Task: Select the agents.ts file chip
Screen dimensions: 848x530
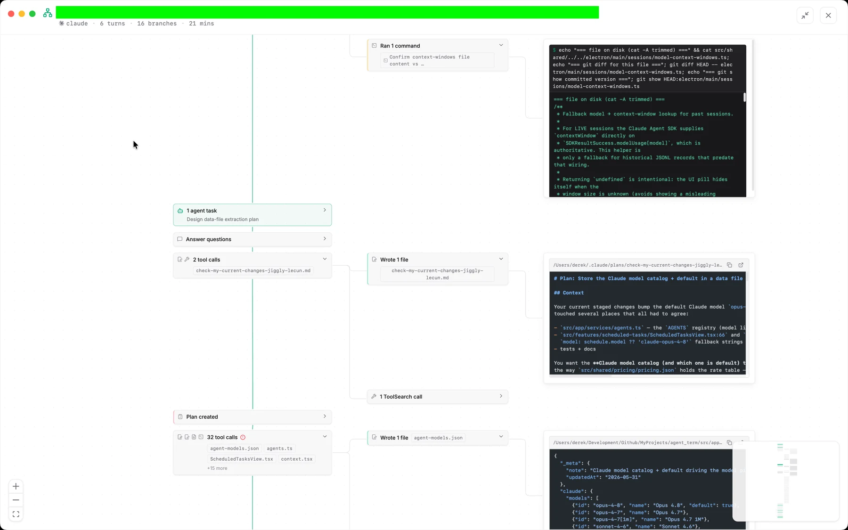Action: [279, 448]
